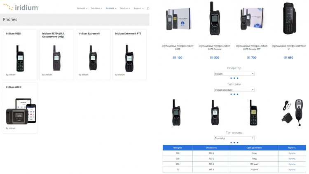
Task: Open the Iridium GO! device image
Action: pyautogui.click(x=21, y=111)
